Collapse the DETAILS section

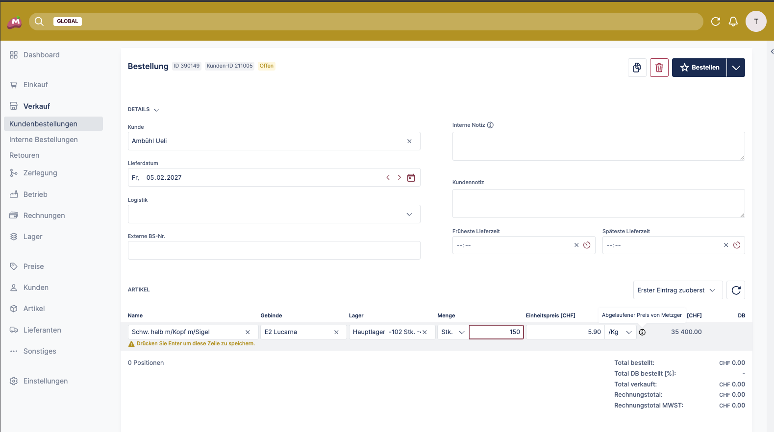(x=144, y=110)
